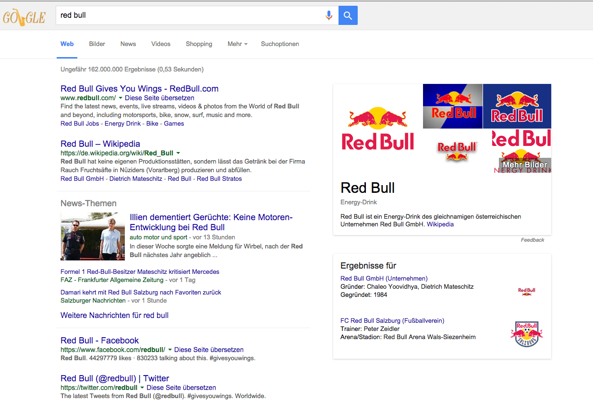Open Suchoptionen search tools
This screenshot has width=593, height=412.
coord(280,44)
